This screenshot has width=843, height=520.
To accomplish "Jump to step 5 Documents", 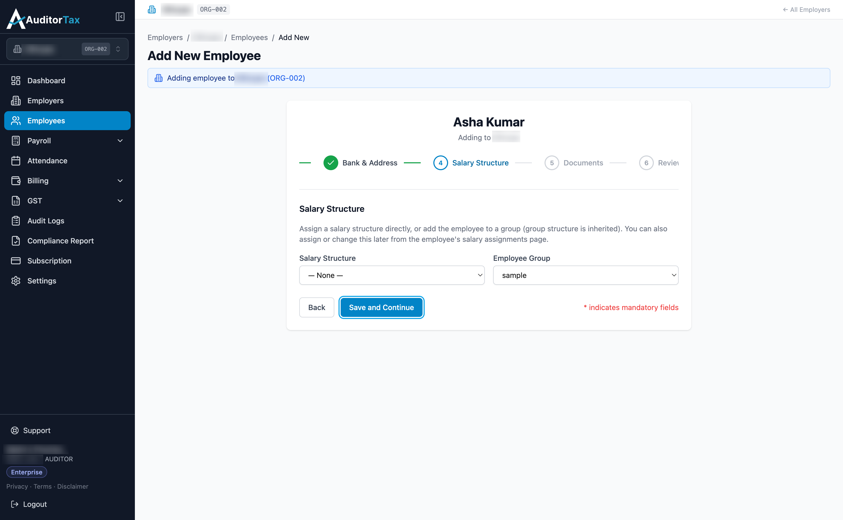I will pos(574,163).
